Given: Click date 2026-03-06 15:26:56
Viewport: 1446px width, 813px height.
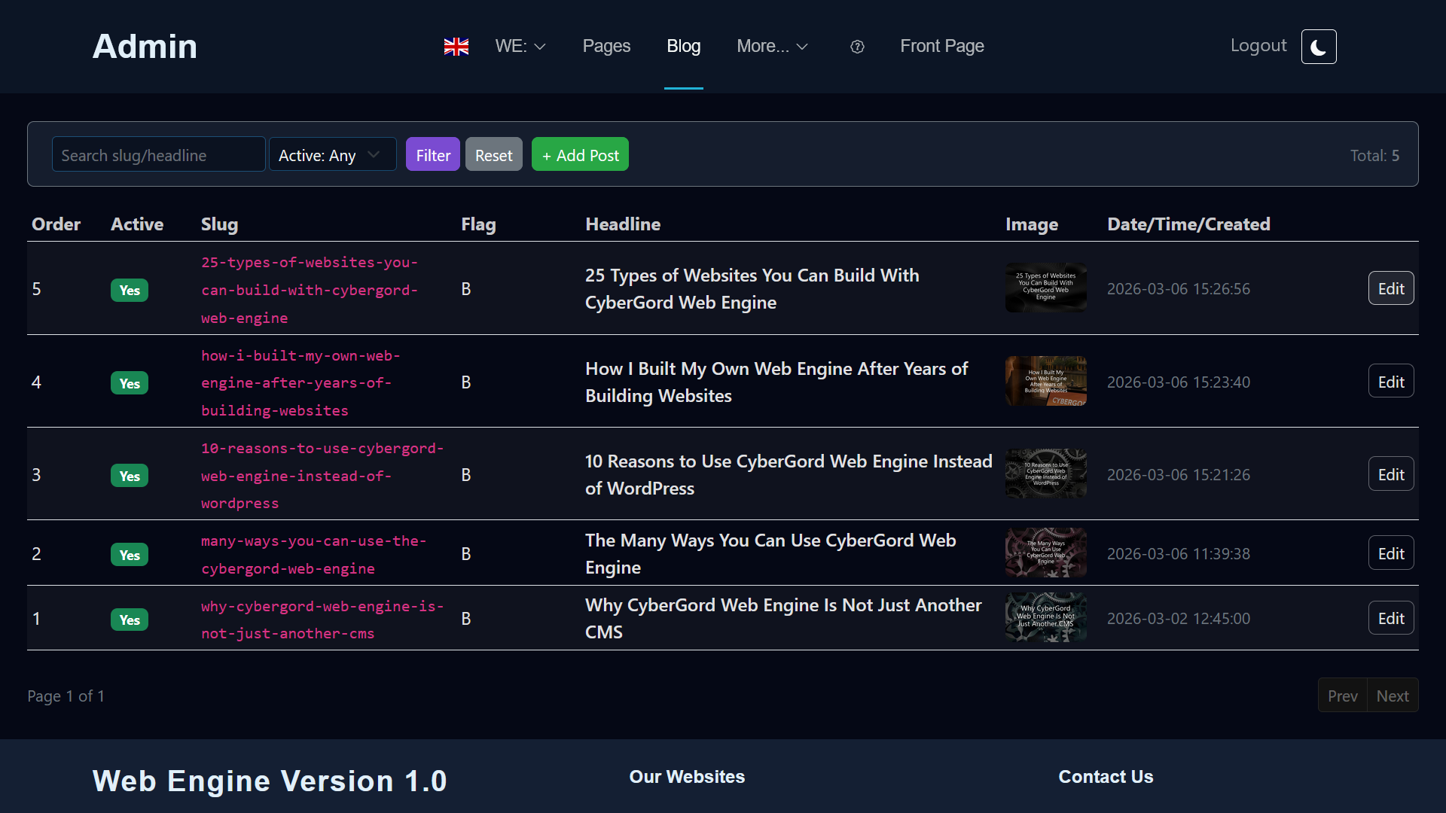Looking at the screenshot, I should 1178,288.
